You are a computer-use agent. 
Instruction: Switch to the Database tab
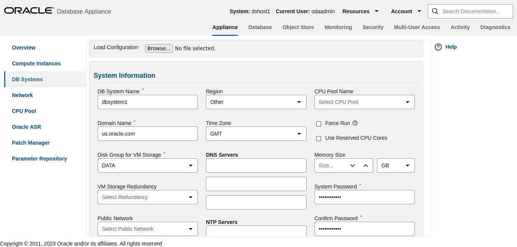(x=260, y=27)
